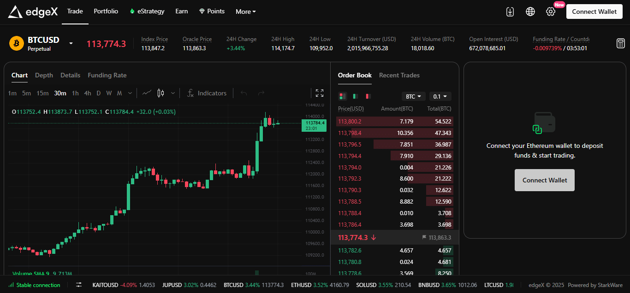Screen dimensions: 630x293
Task: Expand the BTCUSD market selector arrow
Action: pyautogui.click(x=71, y=43)
